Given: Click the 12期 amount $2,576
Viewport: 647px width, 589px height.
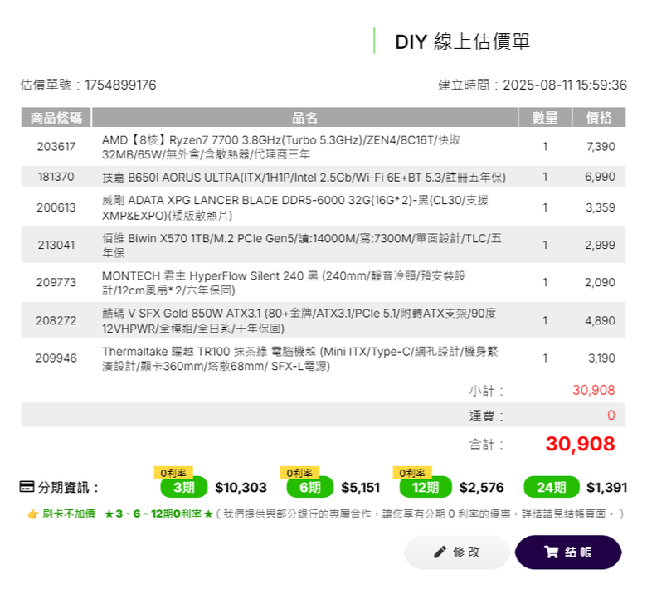Looking at the screenshot, I should pos(482,488).
